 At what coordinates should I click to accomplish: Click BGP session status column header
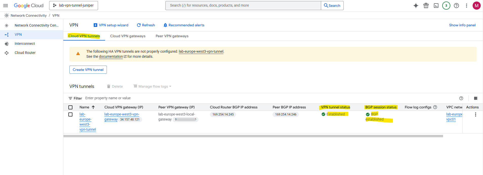(x=381, y=107)
